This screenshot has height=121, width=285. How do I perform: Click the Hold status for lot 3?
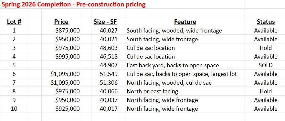tap(266, 48)
